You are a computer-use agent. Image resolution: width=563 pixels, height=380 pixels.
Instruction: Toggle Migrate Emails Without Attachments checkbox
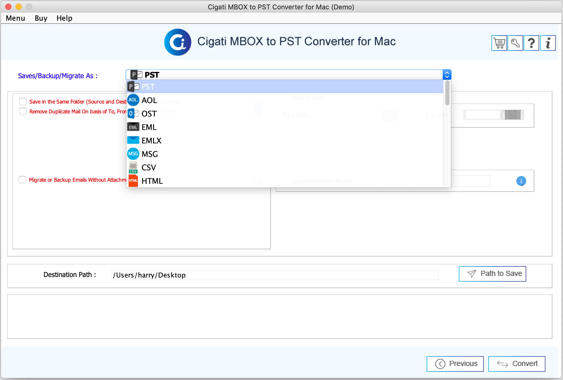coord(23,180)
